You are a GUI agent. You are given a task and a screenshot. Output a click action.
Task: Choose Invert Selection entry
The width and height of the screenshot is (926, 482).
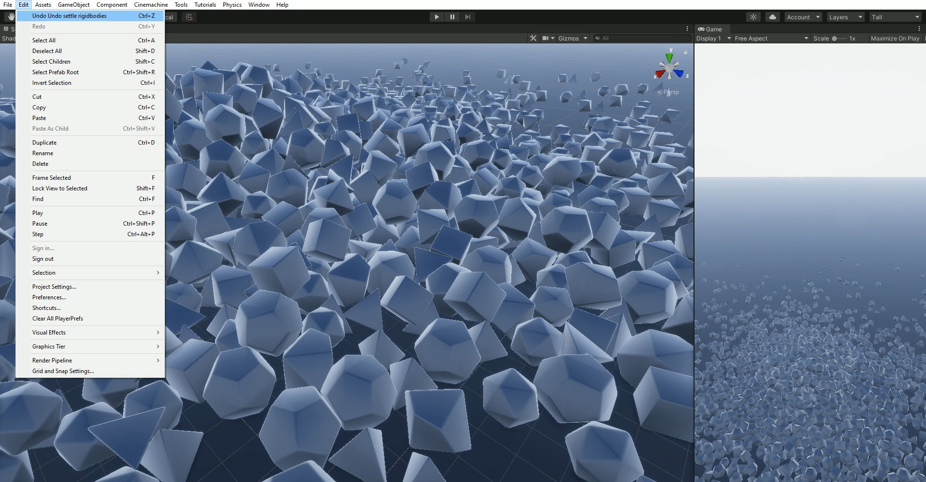tap(90, 83)
